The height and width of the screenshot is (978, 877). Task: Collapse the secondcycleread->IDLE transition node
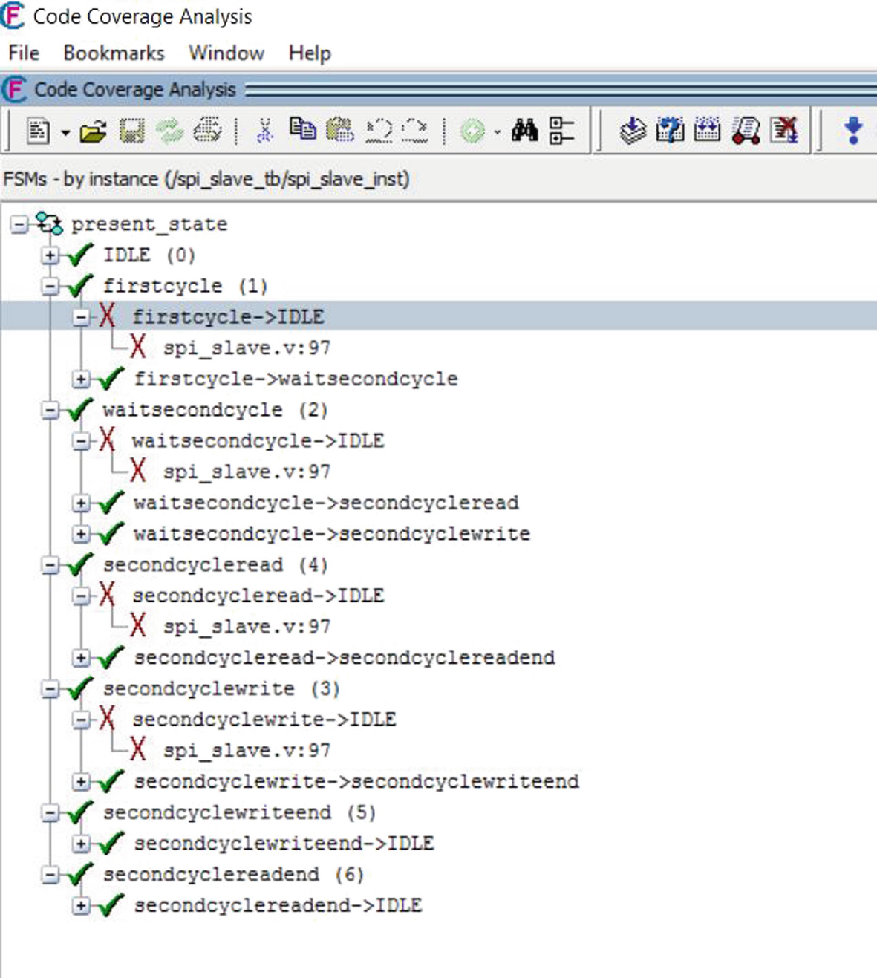coord(81,596)
